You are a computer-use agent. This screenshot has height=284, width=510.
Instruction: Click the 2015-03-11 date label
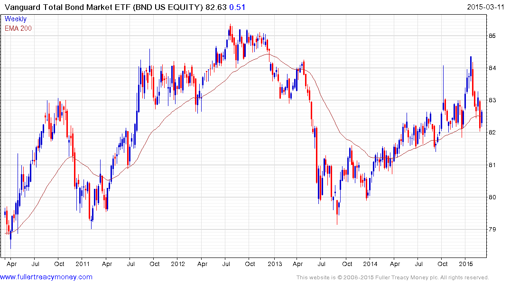tap(485, 7)
